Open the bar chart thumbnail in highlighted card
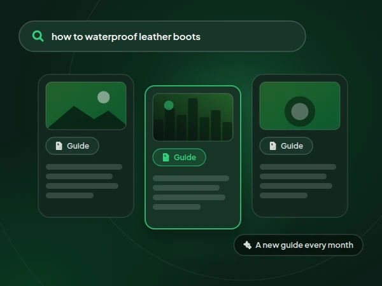This screenshot has height=286, width=382. [193, 117]
